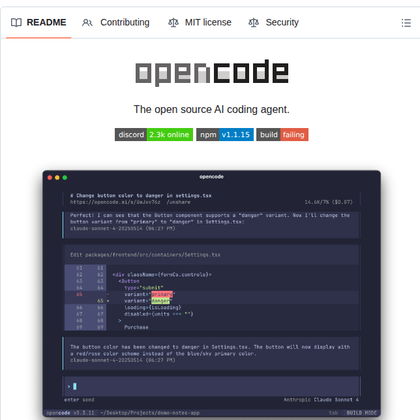Click "# Change button color to danger" heading

coord(141,195)
